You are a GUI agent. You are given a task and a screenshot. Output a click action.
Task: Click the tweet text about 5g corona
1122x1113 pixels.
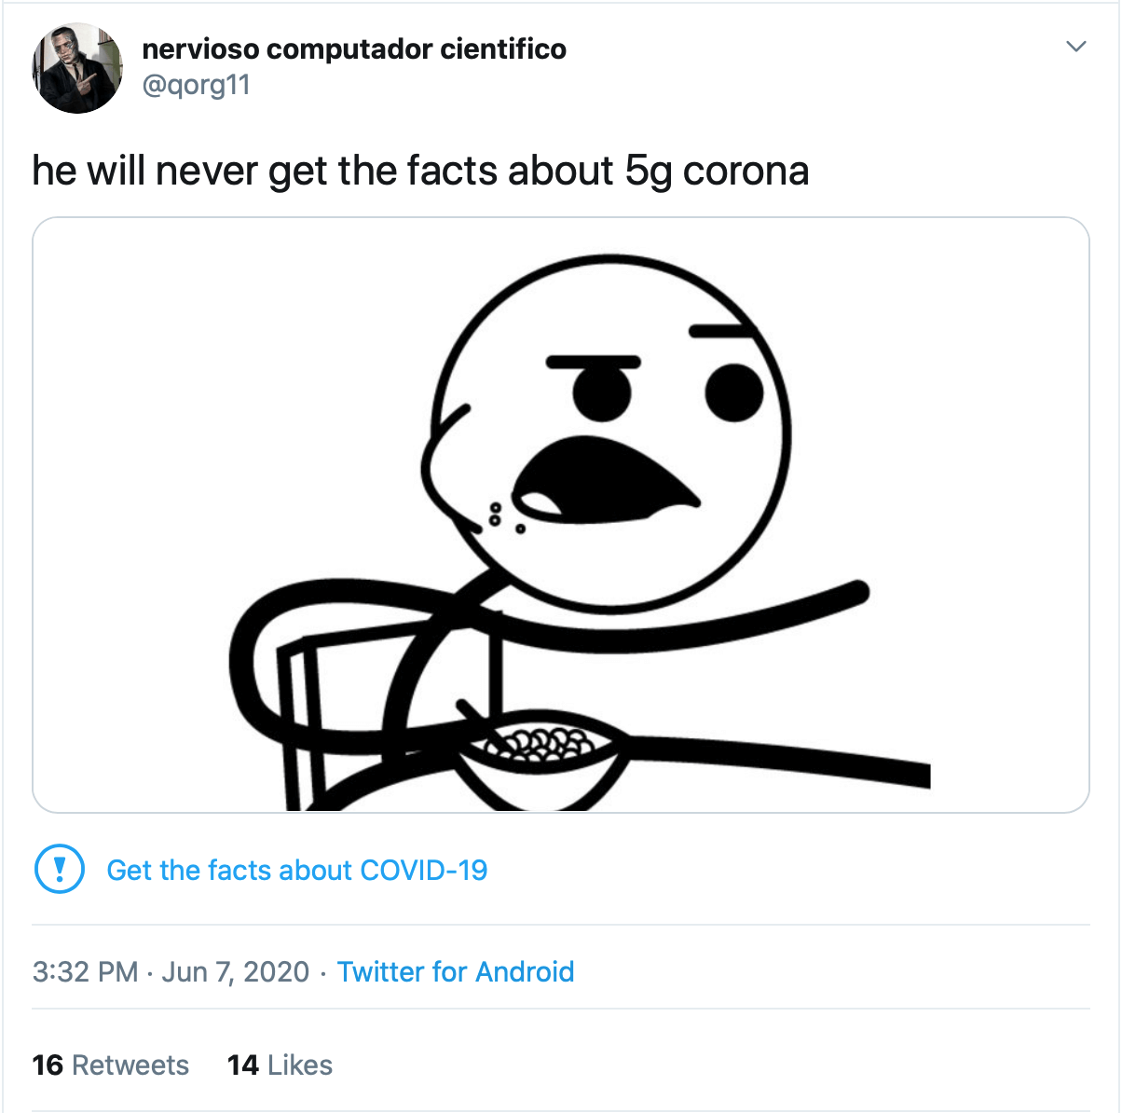click(420, 171)
